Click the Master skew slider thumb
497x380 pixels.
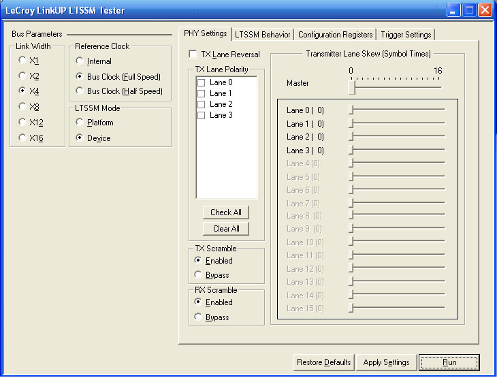pyautogui.click(x=351, y=87)
